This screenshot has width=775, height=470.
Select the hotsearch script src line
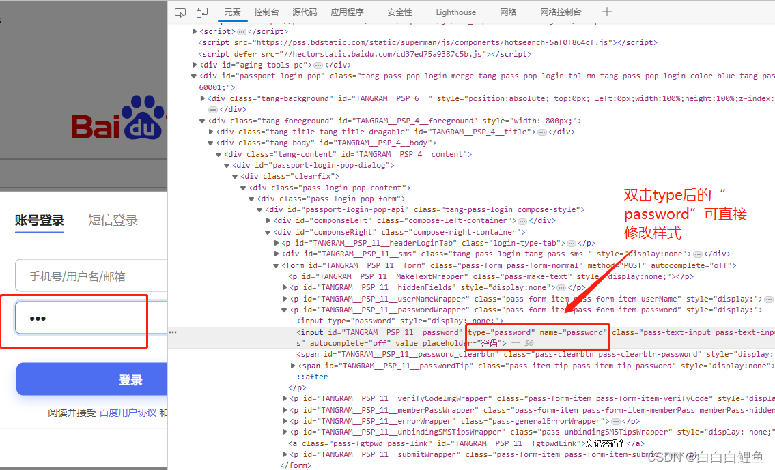428,42
